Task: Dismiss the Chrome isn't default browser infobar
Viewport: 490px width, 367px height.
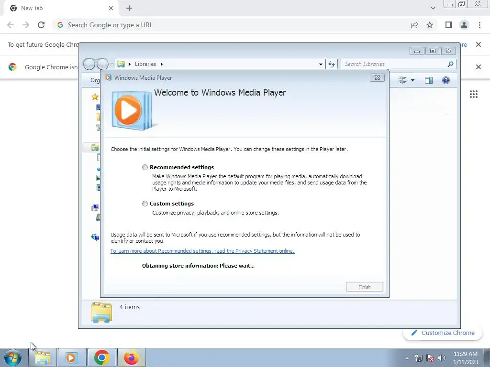Action: (x=478, y=67)
